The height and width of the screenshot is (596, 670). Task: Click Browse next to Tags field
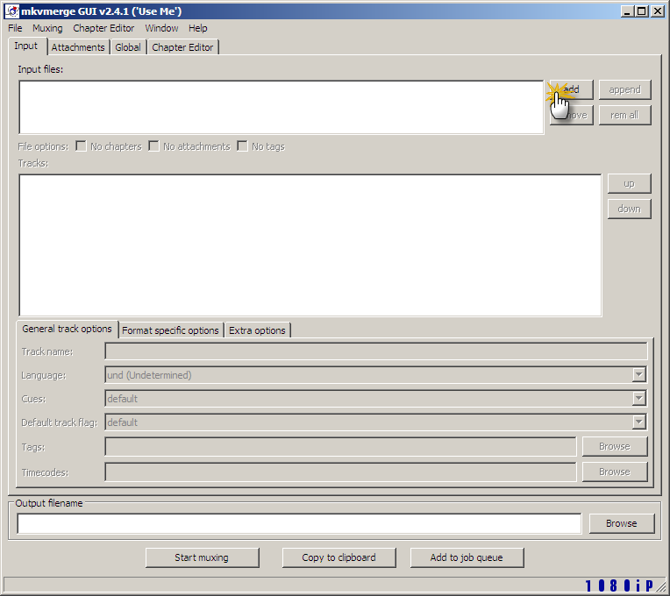[615, 447]
